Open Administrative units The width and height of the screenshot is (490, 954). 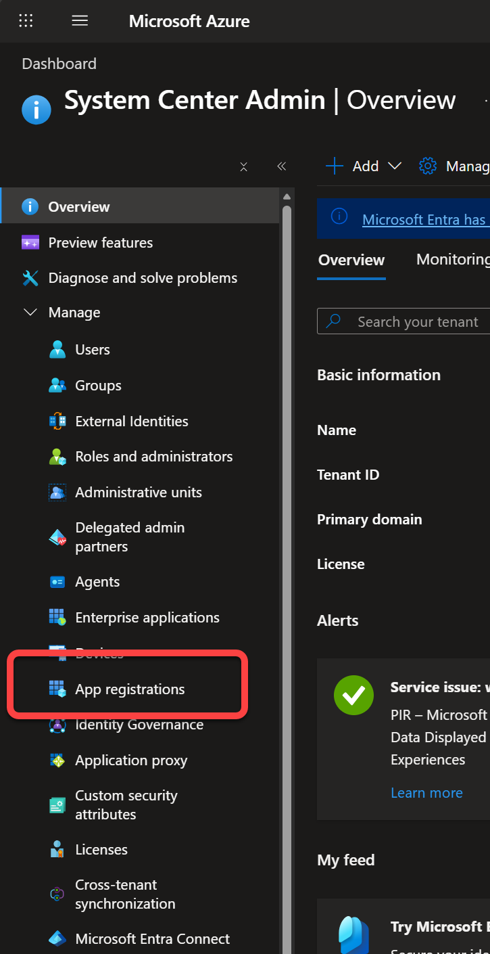point(140,493)
